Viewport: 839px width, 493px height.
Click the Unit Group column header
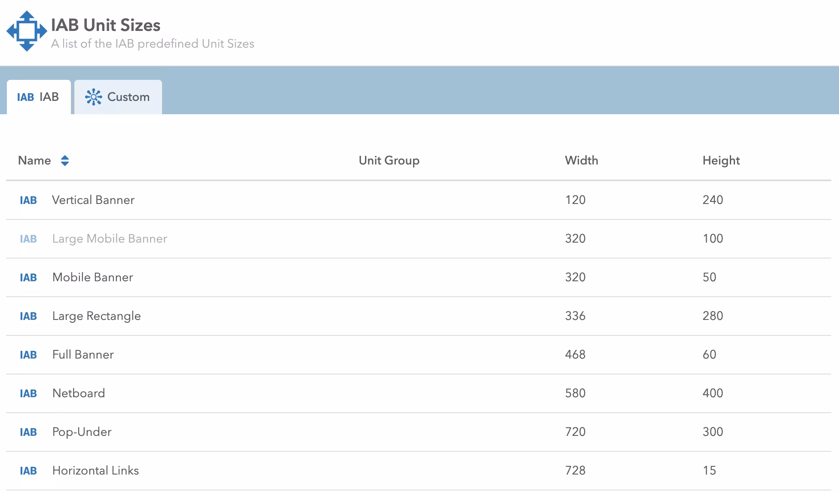pos(389,161)
